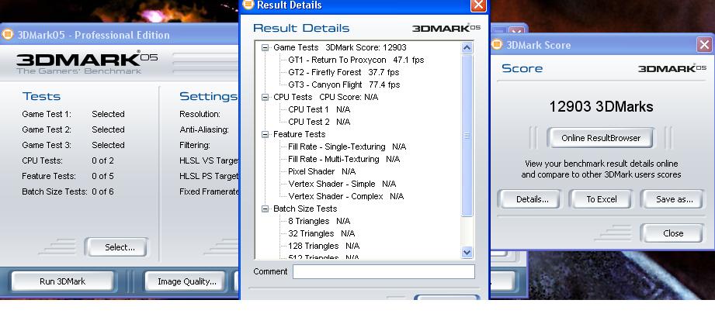Click the Feature Tests tree label
This screenshot has height=331, width=715.
click(x=299, y=134)
